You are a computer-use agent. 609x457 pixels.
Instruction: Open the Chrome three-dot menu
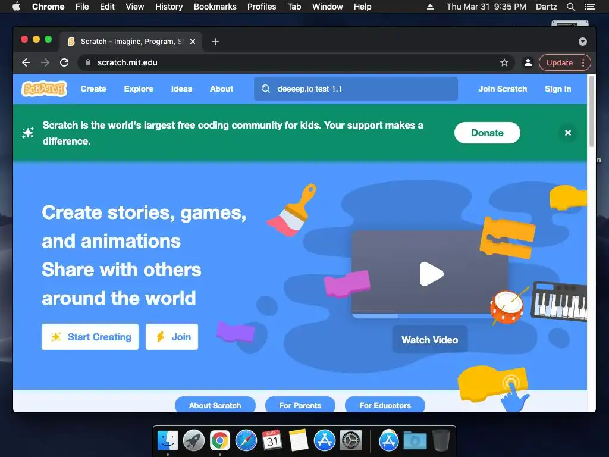point(583,62)
